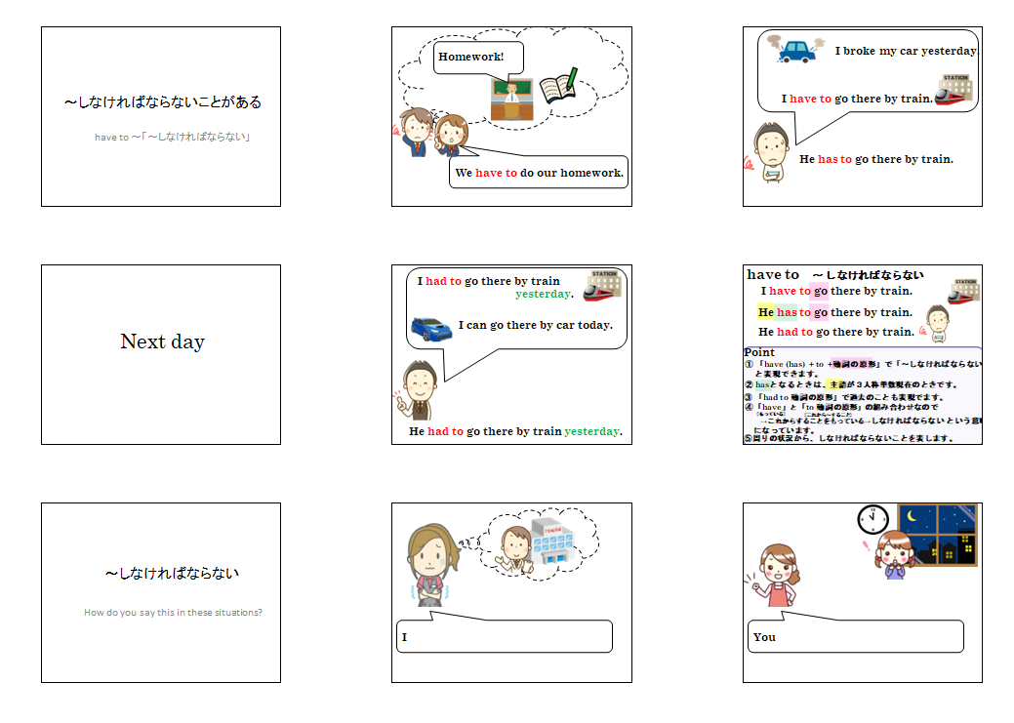Click 'He had to go there by train.' on Point slide
The image size is (1014, 723).
point(836,332)
